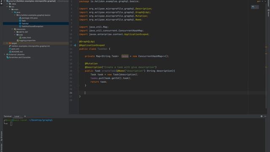Open the Structure tool window tab
This screenshot has width=270, height=152.
click(1, 136)
